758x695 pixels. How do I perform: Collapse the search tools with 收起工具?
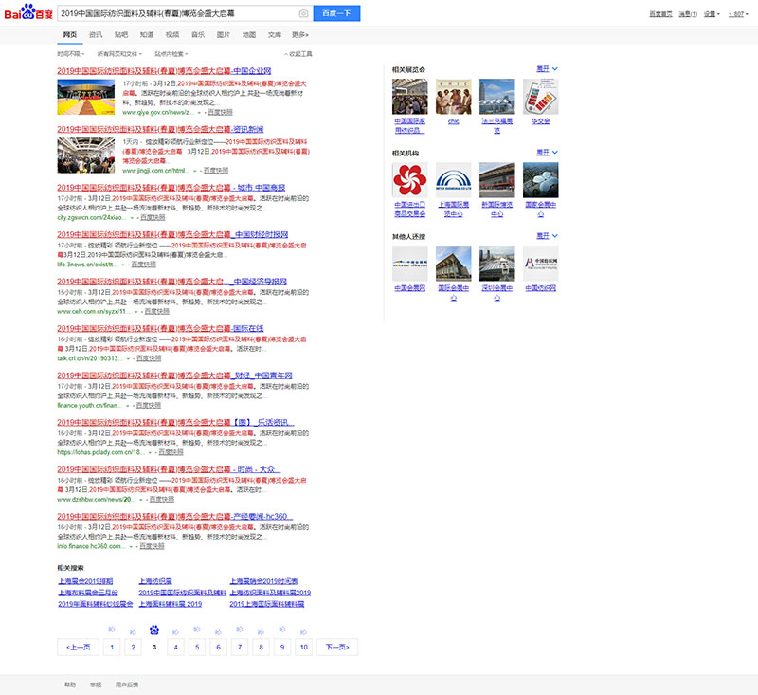click(x=298, y=54)
